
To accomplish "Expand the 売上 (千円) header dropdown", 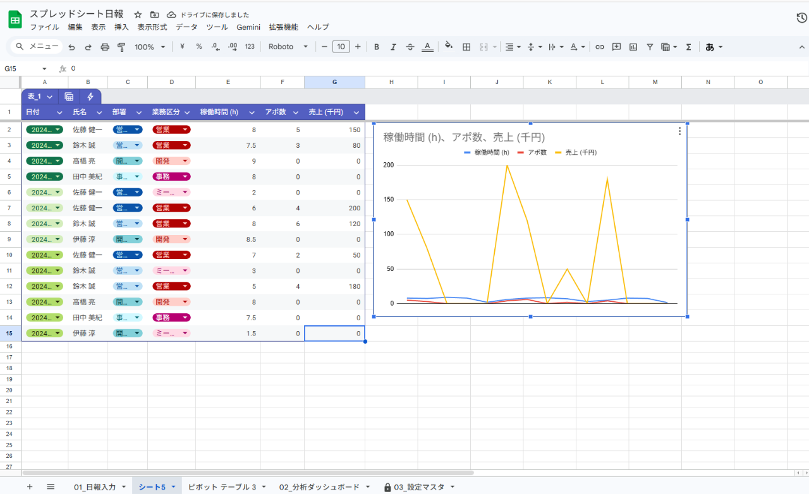I will [355, 111].
